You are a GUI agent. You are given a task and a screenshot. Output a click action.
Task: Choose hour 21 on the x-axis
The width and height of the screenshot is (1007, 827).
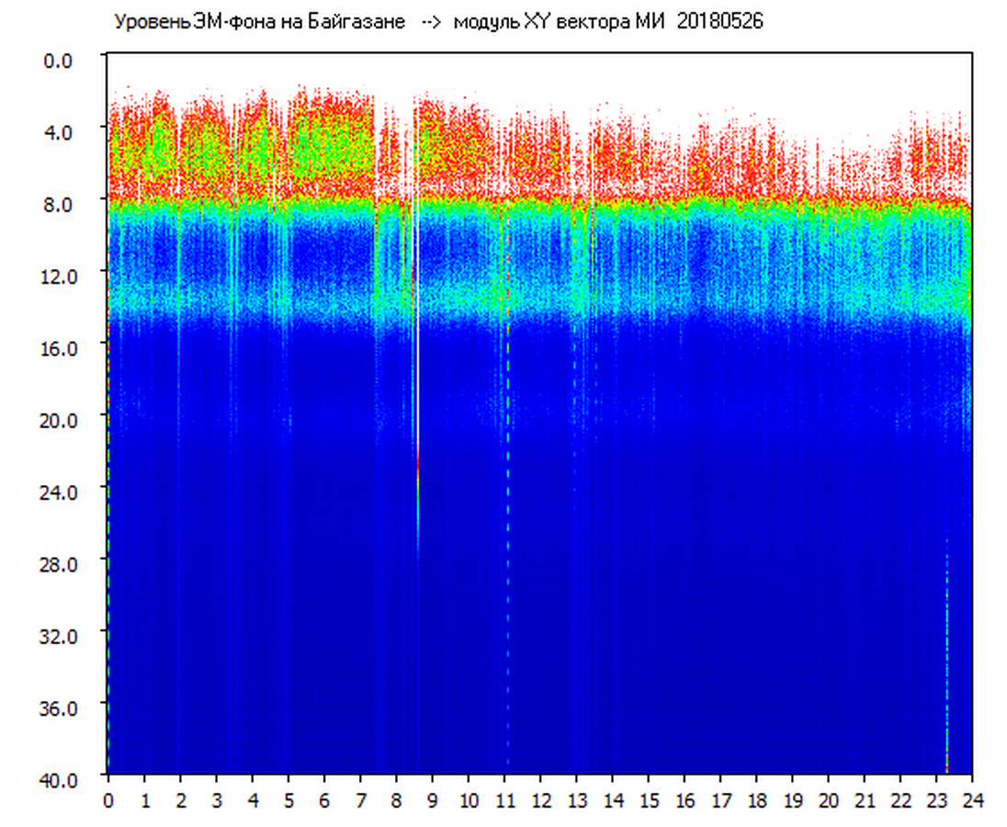point(866,800)
